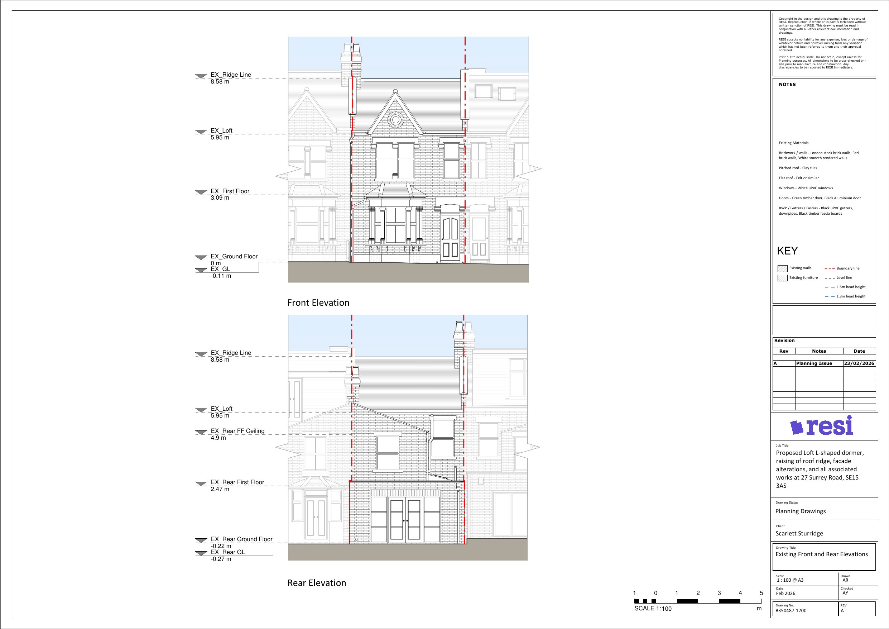889x629 pixels.
Task: Click the client name Scarlett Sturridge
Action: tap(799, 533)
